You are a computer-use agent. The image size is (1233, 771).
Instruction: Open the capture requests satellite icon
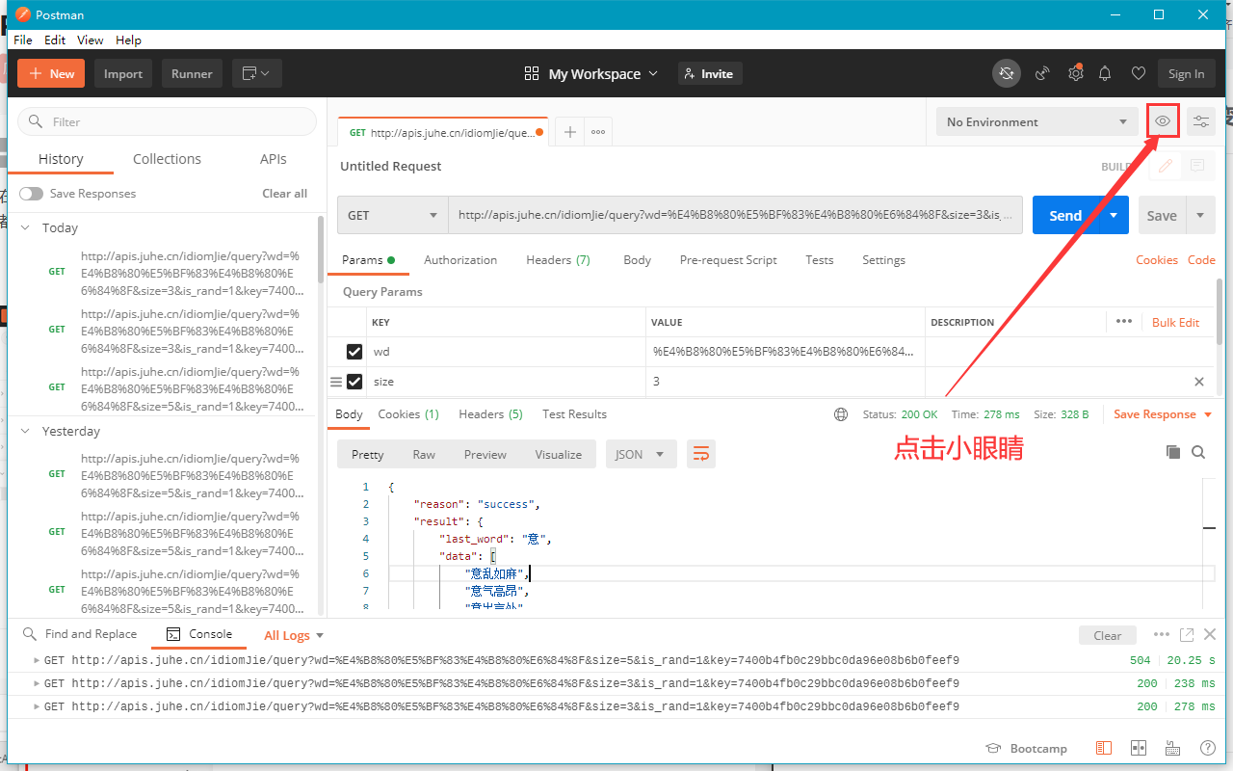tap(1042, 73)
